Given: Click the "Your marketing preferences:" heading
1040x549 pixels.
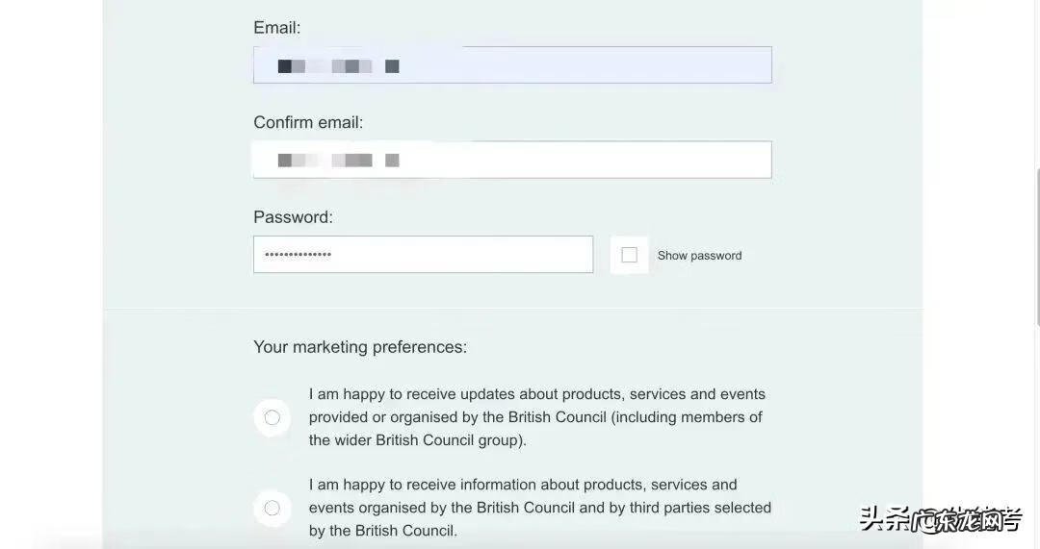Looking at the screenshot, I should pyautogui.click(x=360, y=347).
